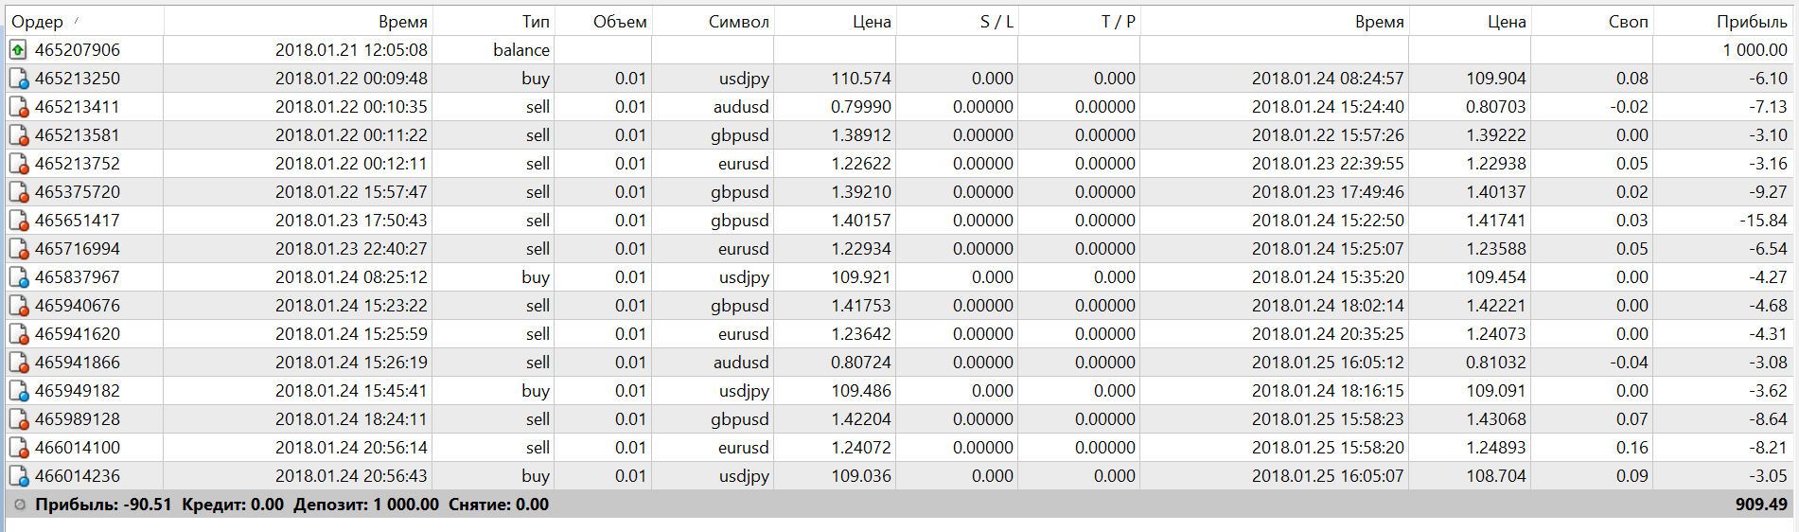The width and height of the screenshot is (1799, 532).
Task: Click the sell order icon for 465651417
Action: pos(18,221)
